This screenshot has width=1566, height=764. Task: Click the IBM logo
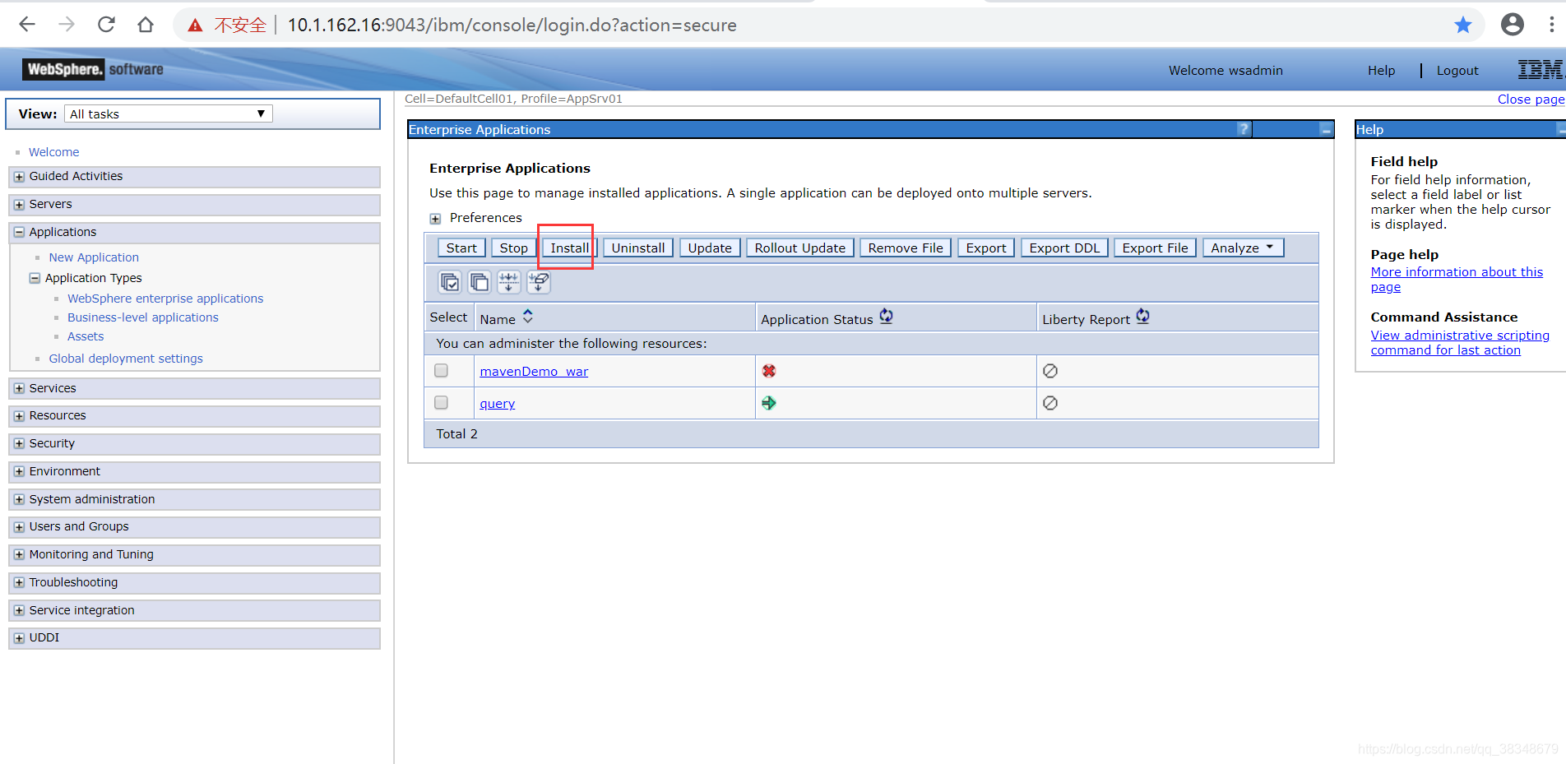pos(1540,70)
